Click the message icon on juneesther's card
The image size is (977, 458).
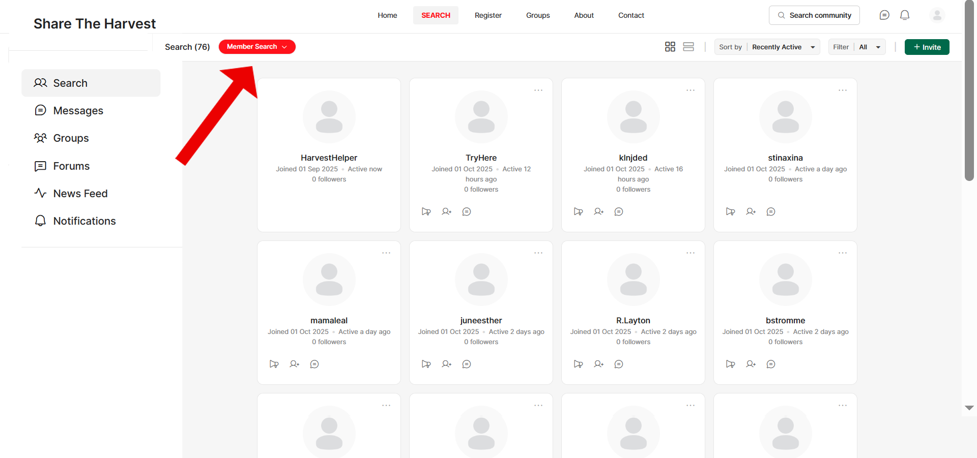466,364
